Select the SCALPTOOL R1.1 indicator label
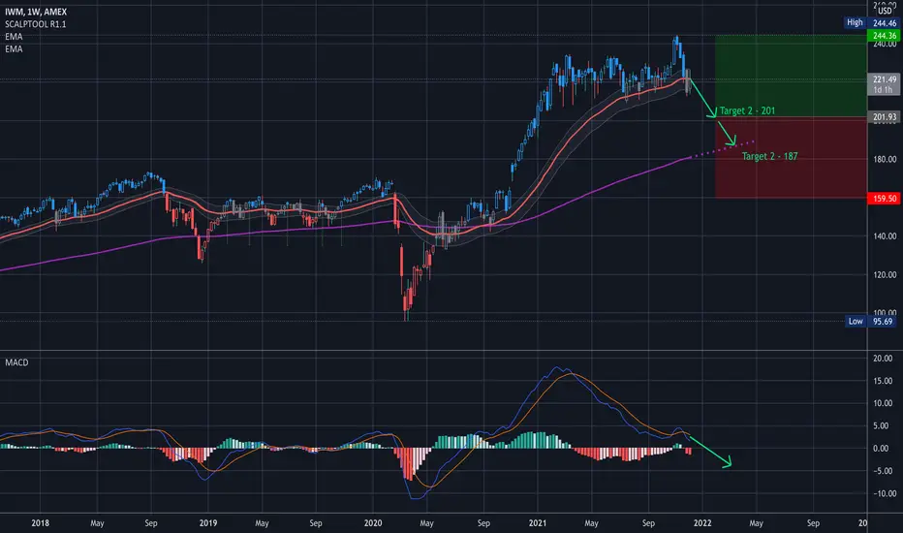The height and width of the screenshot is (533, 903). click(x=36, y=24)
